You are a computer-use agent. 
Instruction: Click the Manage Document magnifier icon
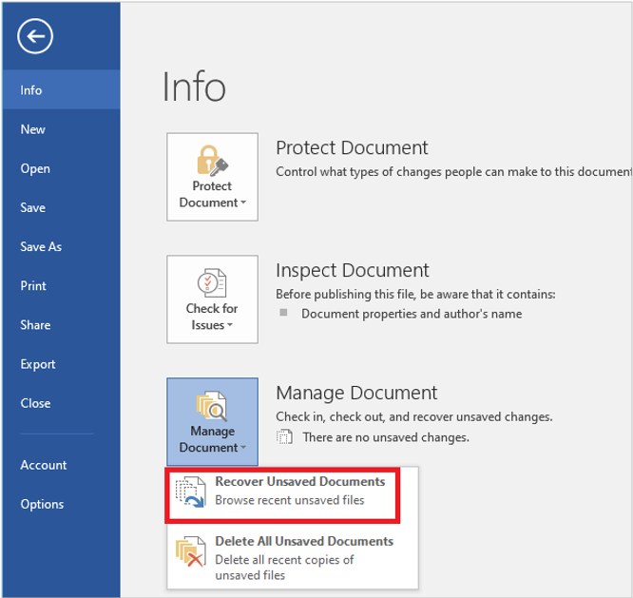pos(212,405)
